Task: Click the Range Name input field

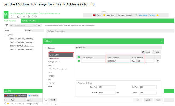Action: coord(94,61)
